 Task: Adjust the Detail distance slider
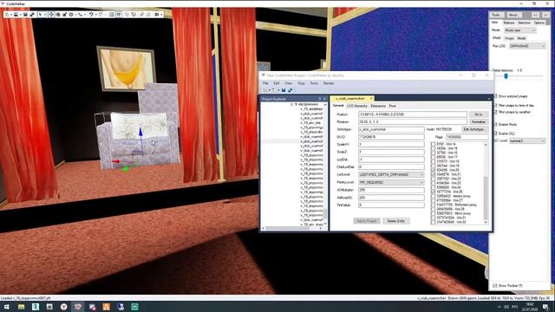click(506, 76)
